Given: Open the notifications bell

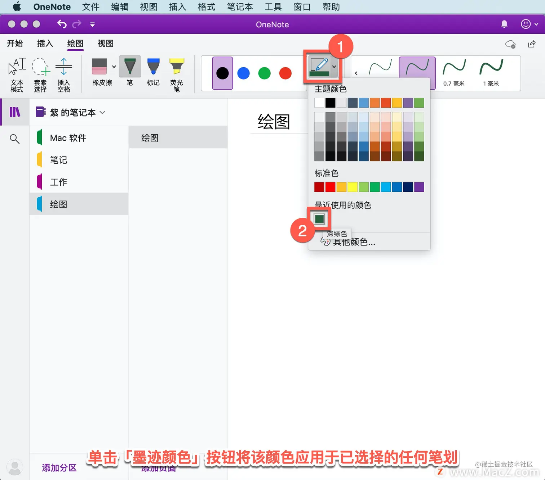Looking at the screenshot, I should (504, 24).
